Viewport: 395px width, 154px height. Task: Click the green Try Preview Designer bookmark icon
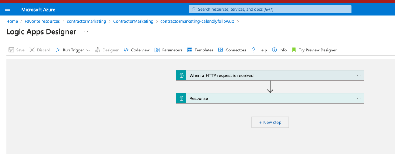pos(294,50)
